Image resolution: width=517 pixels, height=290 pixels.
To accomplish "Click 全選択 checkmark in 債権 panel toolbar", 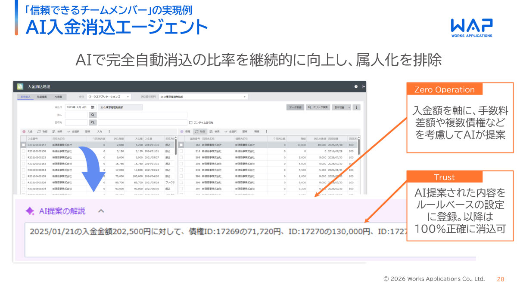I will [226, 131].
